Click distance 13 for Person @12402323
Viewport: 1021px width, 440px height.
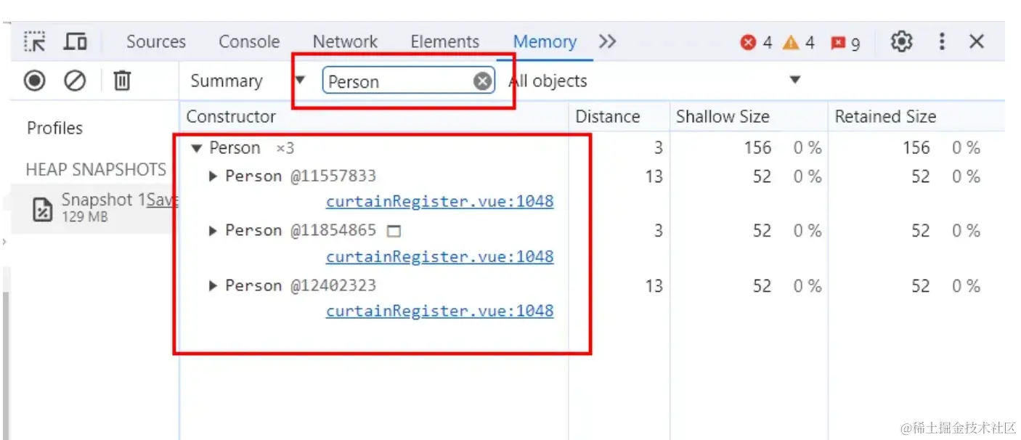click(x=654, y=286)
